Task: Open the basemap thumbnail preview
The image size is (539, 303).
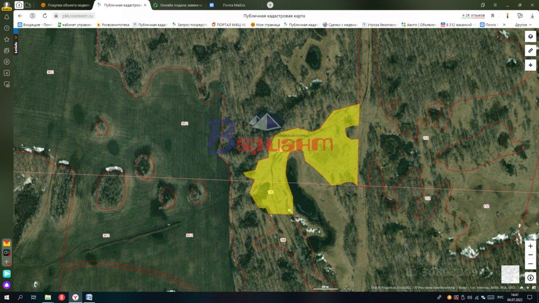Action: point(510,274)
